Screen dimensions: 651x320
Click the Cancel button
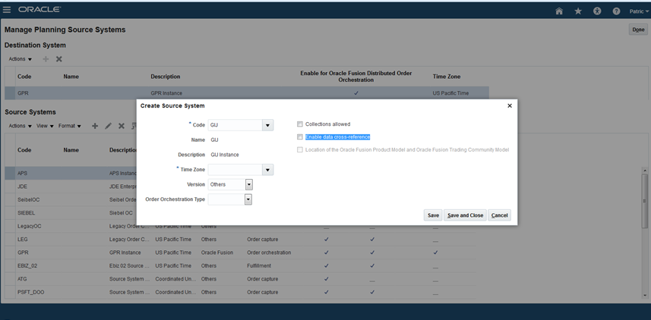tap(500, 215)
